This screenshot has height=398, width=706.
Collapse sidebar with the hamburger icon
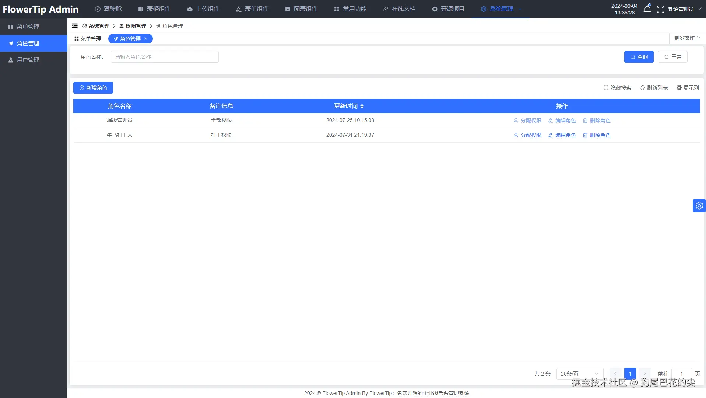pos(75,26)
